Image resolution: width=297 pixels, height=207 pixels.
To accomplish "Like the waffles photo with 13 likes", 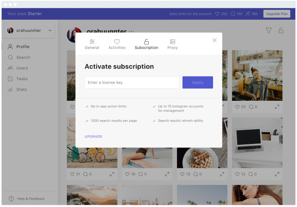I will point(182,174).
